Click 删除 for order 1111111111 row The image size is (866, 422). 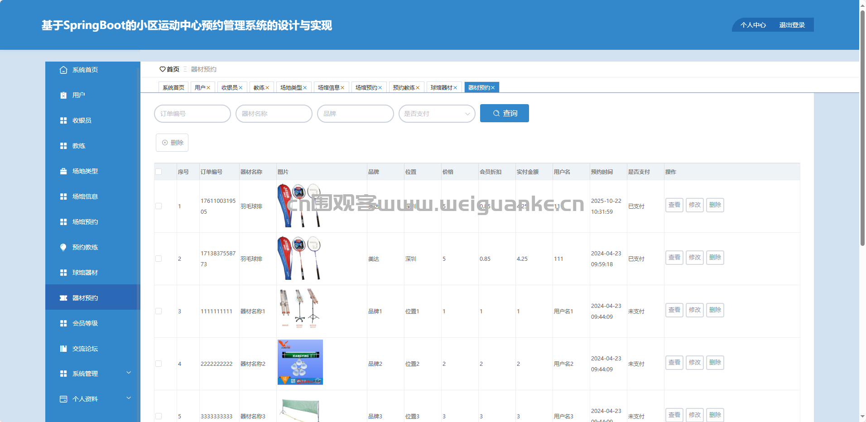click(x=715, y=310)
